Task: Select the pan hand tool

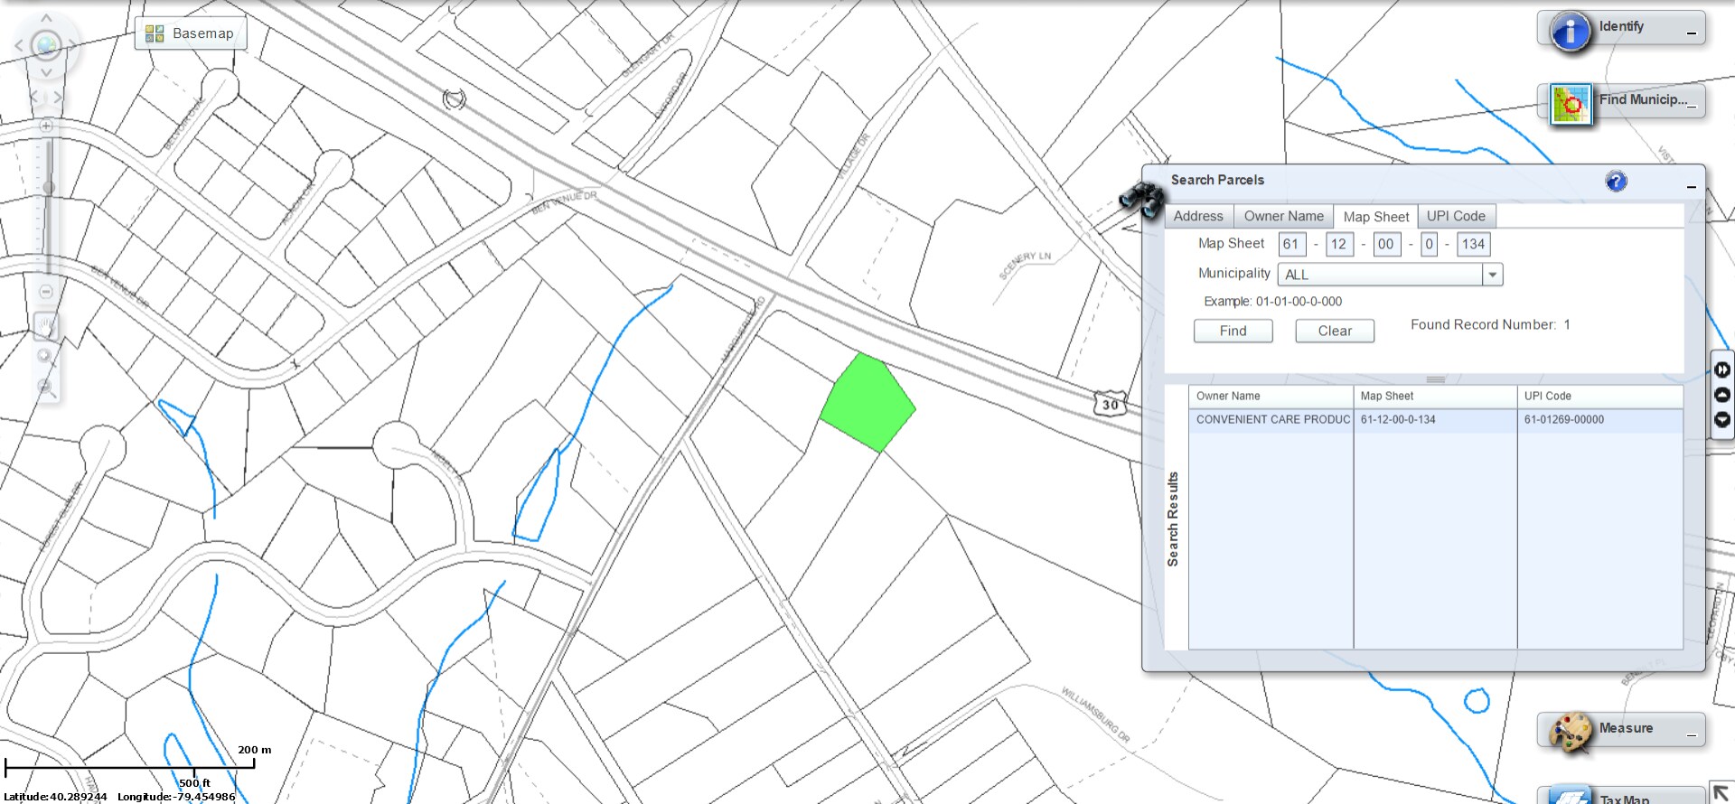Action: [x=45, y=326]
